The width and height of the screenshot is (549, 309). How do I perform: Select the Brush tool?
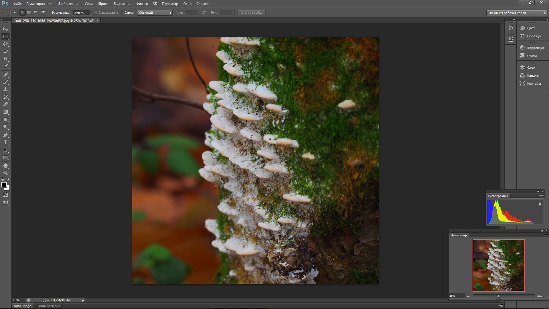tap(5, 82)
